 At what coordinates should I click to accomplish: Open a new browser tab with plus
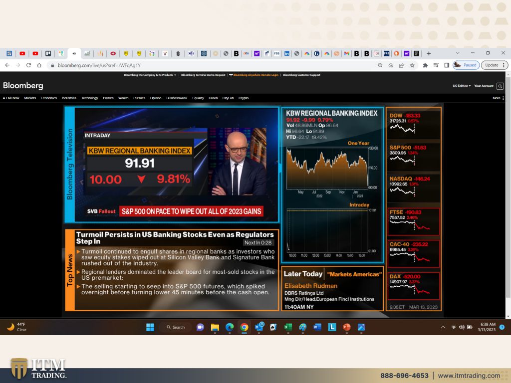pyautogui.click(x=429, y=53)
